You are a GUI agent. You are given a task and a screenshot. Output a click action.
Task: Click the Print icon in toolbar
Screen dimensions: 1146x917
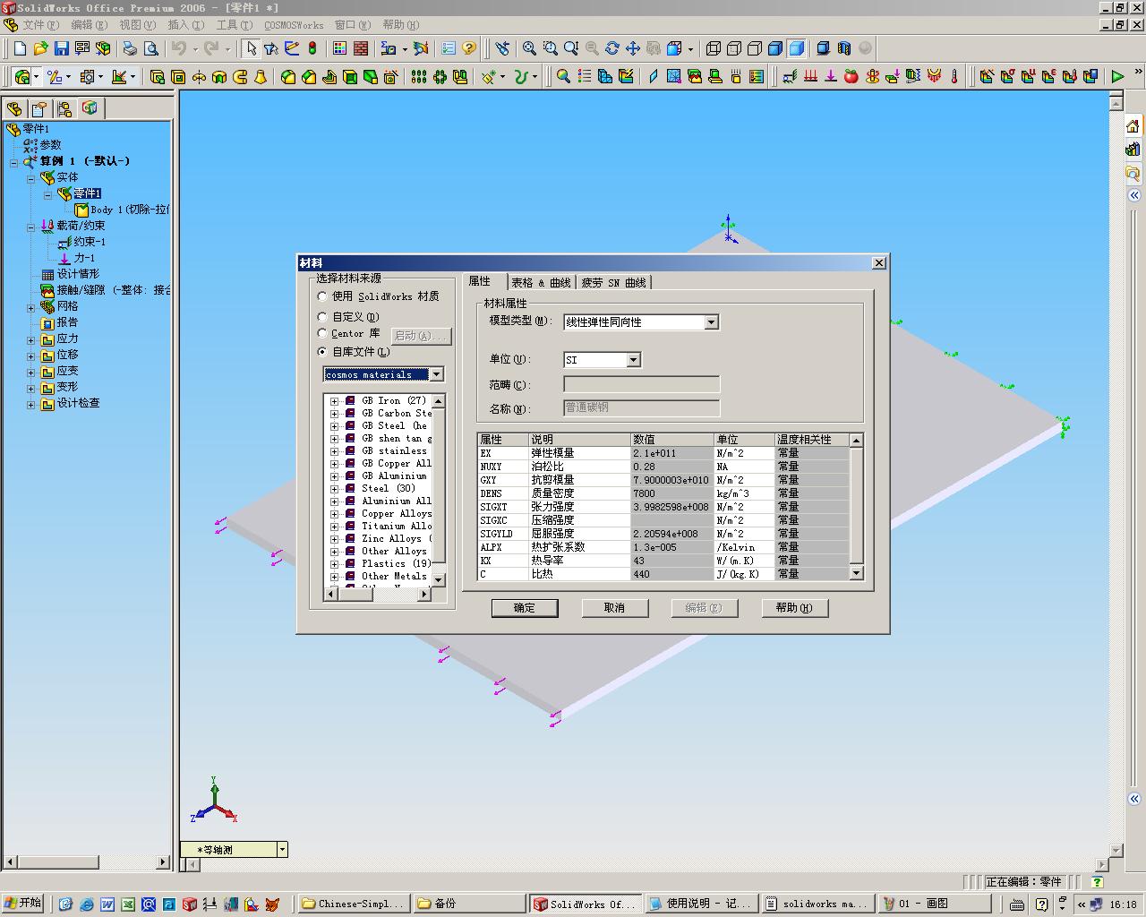[x=130, y=48]
